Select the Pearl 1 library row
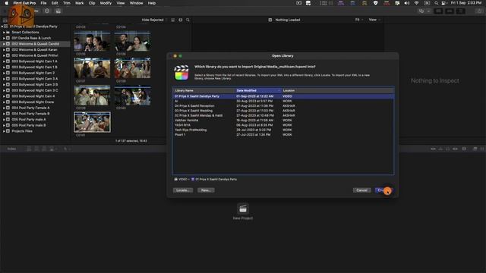The image size is (486, 273). click(x=283, y=135)
